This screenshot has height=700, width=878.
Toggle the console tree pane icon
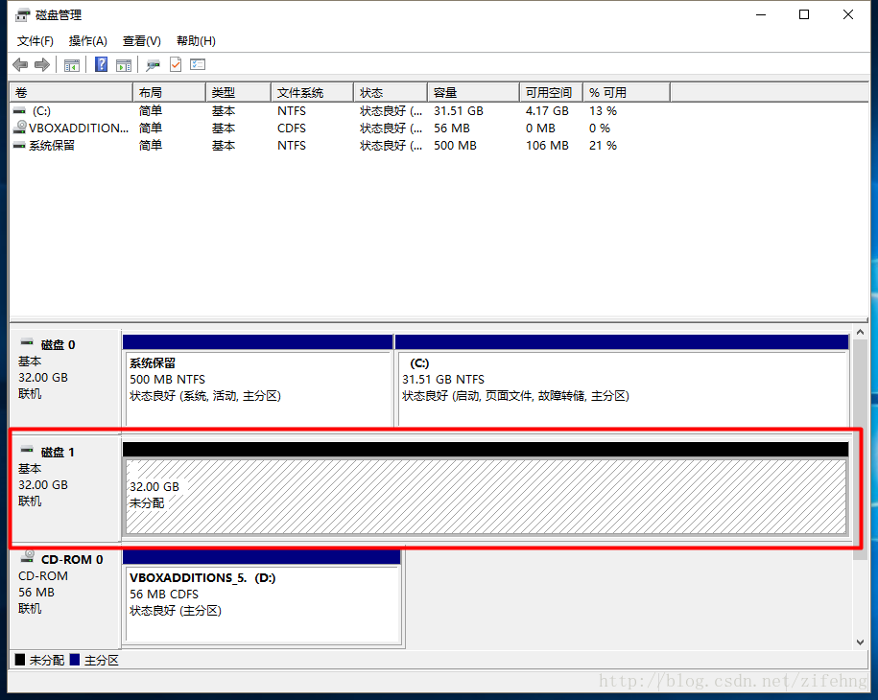[72, 65]
